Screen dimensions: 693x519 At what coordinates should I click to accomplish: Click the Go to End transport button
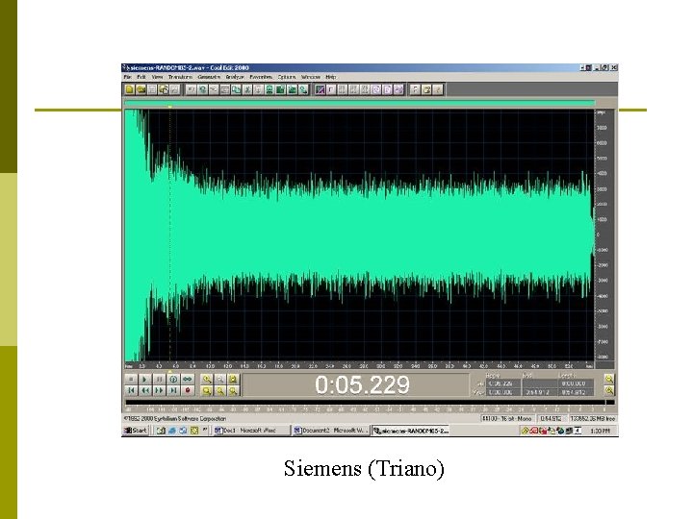[173, 390]
